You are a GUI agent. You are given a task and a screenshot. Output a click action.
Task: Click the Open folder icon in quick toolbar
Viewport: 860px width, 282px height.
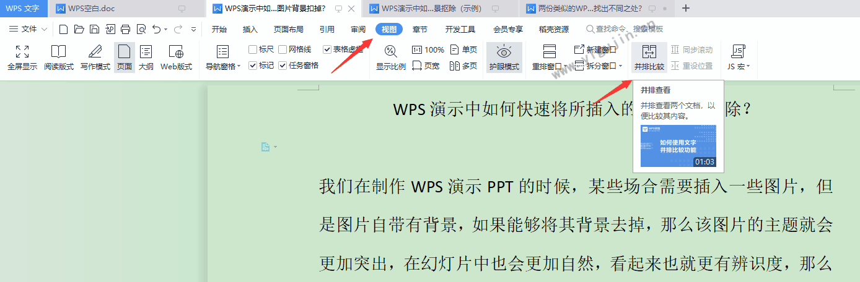click(79, 29)
